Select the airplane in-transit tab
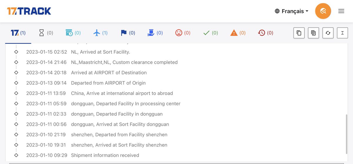This screenshot has height=164, width=353. tap(100, 33)
